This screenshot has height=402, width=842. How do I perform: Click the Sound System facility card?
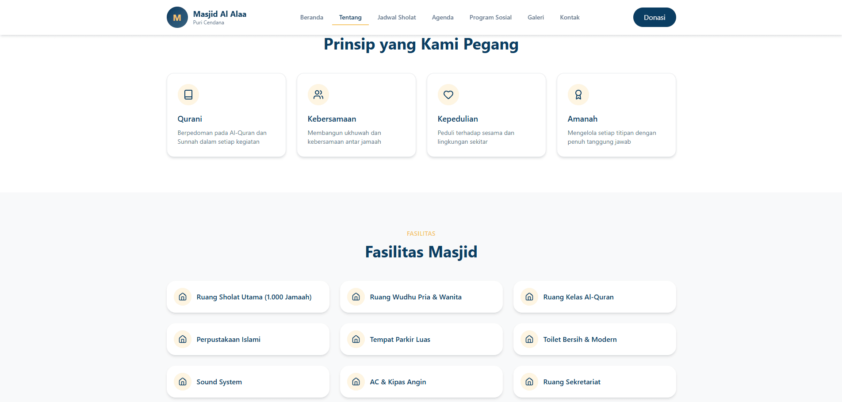[x=248, y=382]
